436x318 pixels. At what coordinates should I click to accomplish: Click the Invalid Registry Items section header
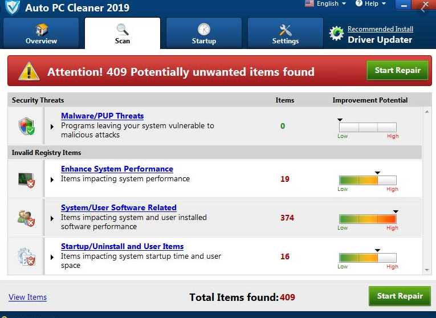[x=46, y=153]
